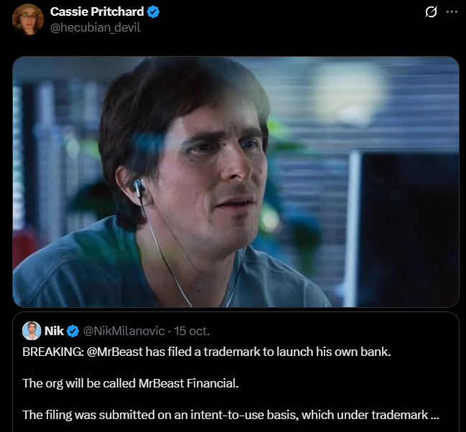The width and height of the screenshot is (466, 432).
Task: Open the @NikMilanovic handle
Action: coord(124,331)
